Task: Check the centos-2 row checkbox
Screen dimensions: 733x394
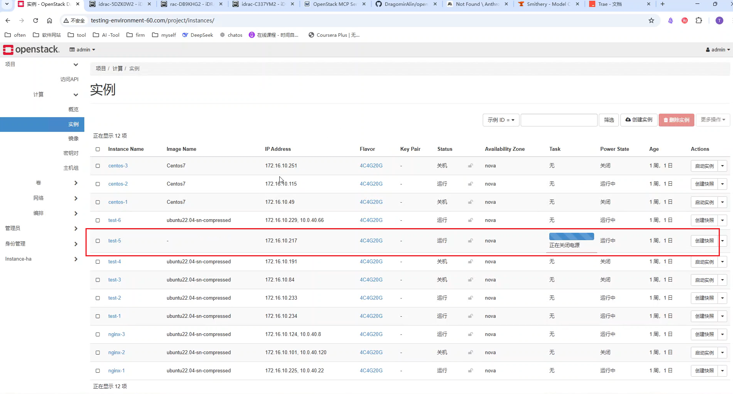Action: click(x=98, y=184)
